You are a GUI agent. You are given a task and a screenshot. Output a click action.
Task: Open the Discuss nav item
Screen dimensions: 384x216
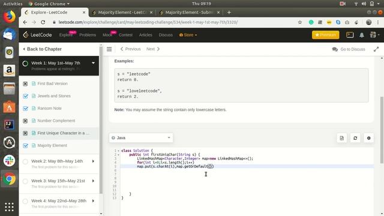166,35
